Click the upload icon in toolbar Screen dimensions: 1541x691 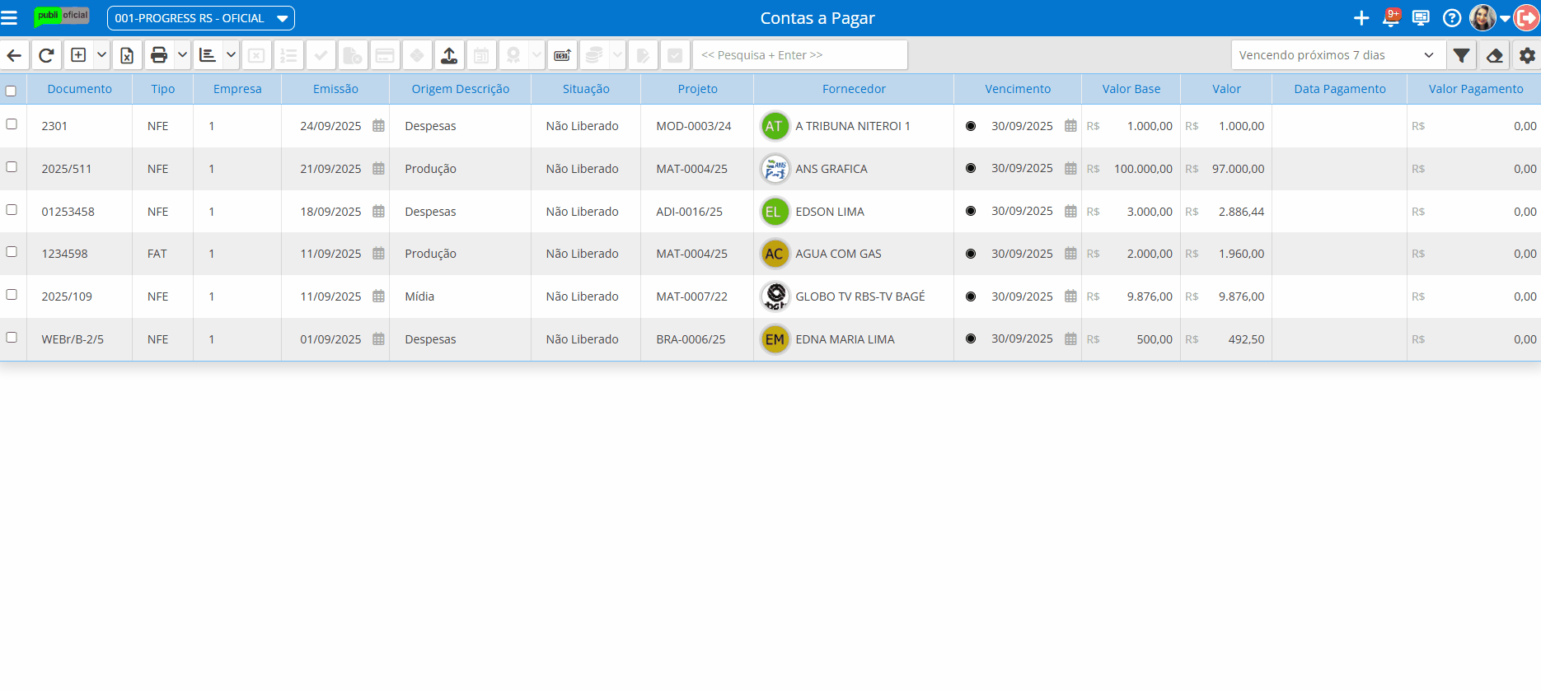click(x=449, y=55)
